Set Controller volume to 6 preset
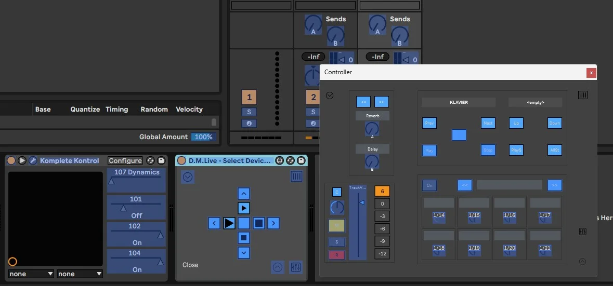 coord(382,191)
